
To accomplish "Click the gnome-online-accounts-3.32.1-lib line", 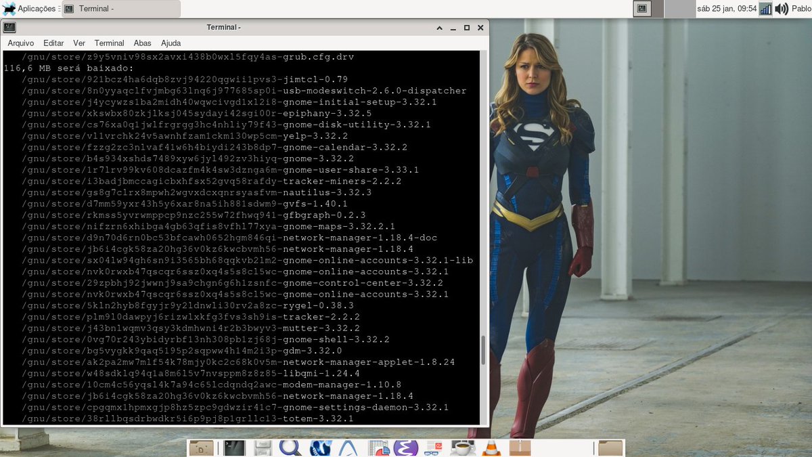I will (247, 260).
